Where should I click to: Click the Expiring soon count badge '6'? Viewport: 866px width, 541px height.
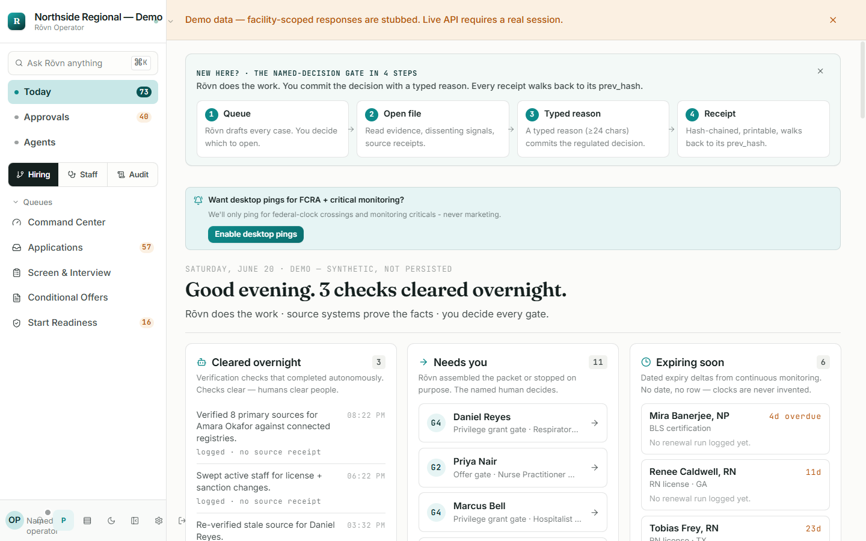(823, 362)
